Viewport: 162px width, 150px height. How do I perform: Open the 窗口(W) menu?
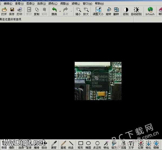(87, 4)
